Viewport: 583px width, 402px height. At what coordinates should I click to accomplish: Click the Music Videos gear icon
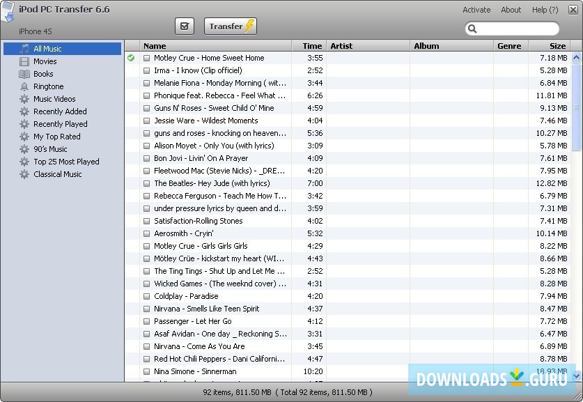point(24,99)
